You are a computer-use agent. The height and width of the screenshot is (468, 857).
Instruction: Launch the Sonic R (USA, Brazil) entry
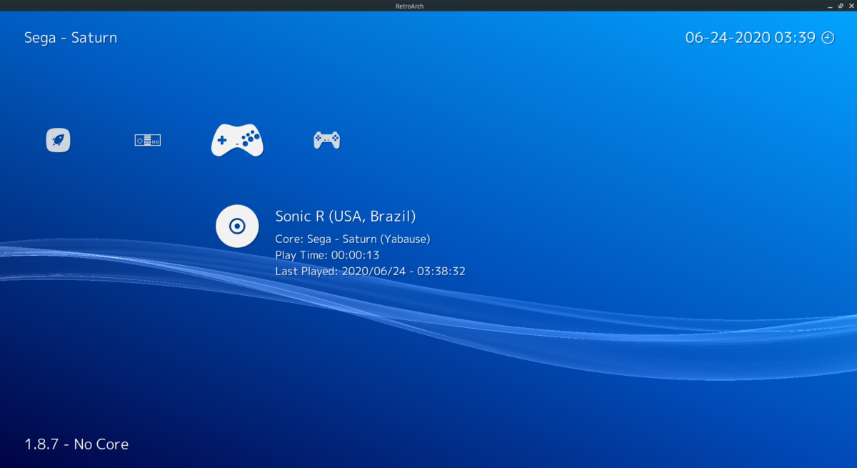coord(346,216)
